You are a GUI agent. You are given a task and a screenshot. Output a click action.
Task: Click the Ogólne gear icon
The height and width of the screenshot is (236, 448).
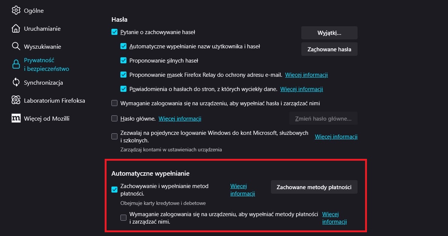pyautogui.click(x=16, y=10)
